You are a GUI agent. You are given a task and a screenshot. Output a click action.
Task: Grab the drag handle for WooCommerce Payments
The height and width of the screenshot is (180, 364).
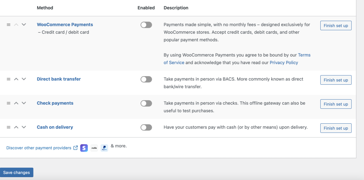[9, 24]
